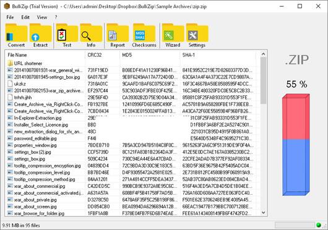328x230 pixels.
Task: Click the settings_box.jpg image icon
Action: coord(10,158)
